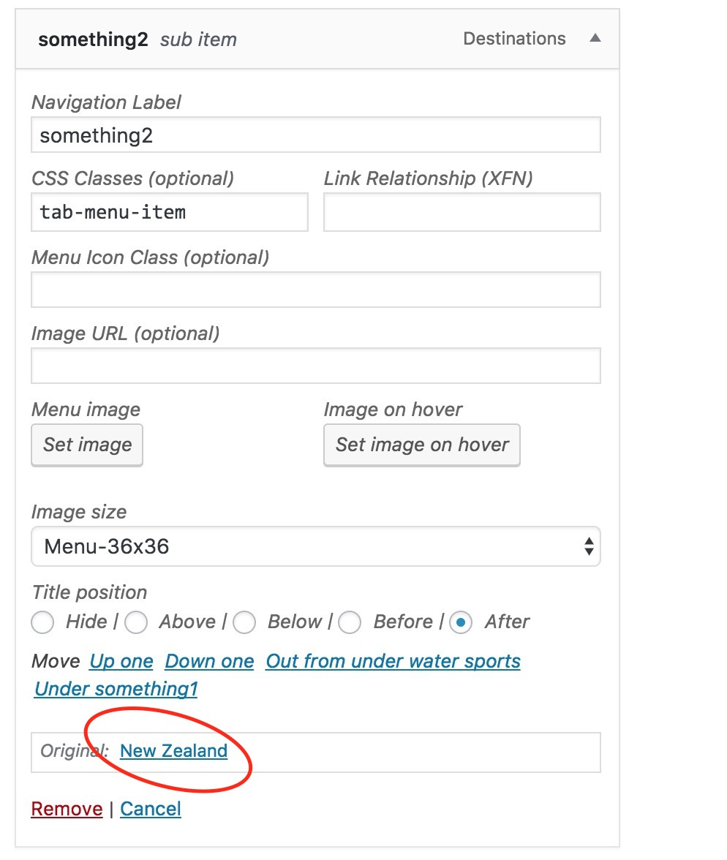
Task: Click Out from under water sports link
Action: click(x=393, y=661)
